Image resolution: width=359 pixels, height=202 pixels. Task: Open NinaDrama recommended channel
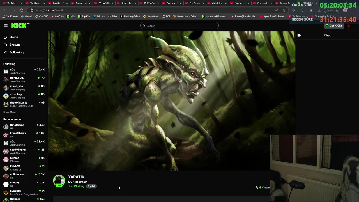24,127
